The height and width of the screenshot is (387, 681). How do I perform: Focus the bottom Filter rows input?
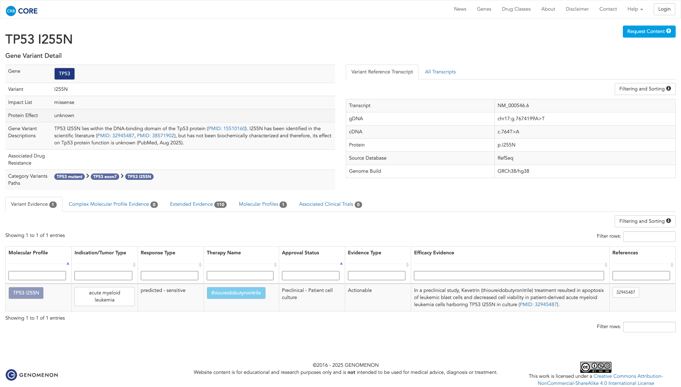[649, 327]
